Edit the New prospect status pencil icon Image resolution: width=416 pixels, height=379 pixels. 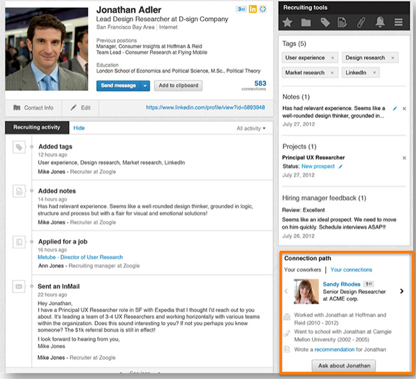341,166
